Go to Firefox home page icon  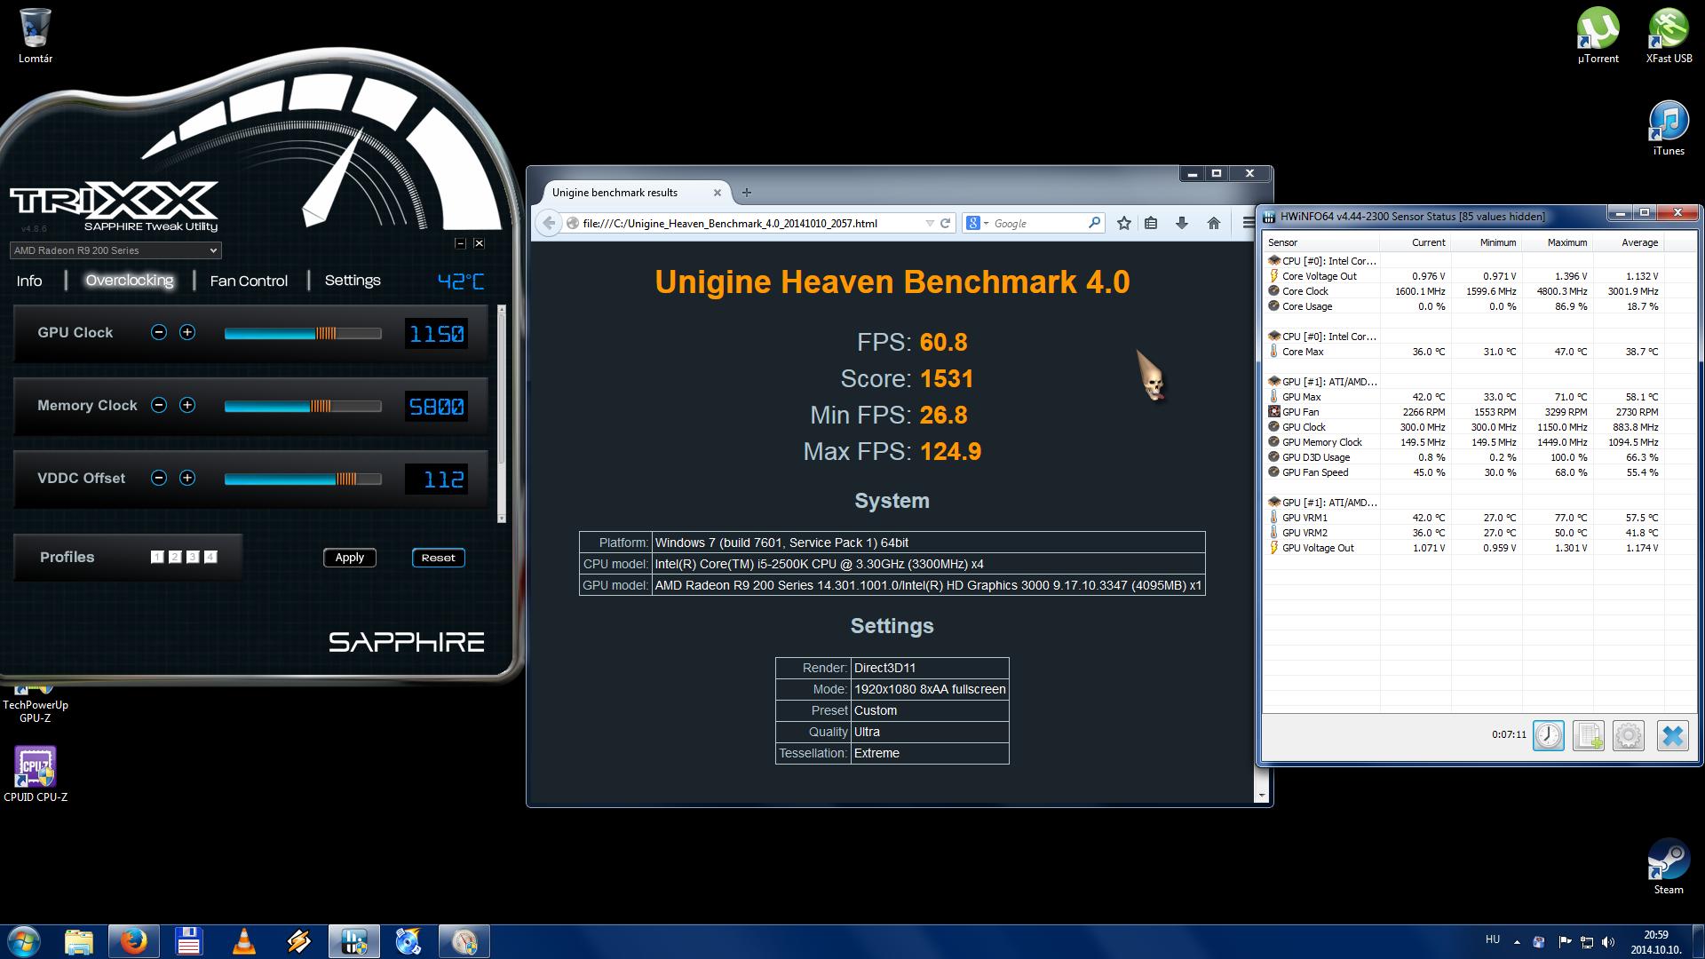pos(1214,223)
